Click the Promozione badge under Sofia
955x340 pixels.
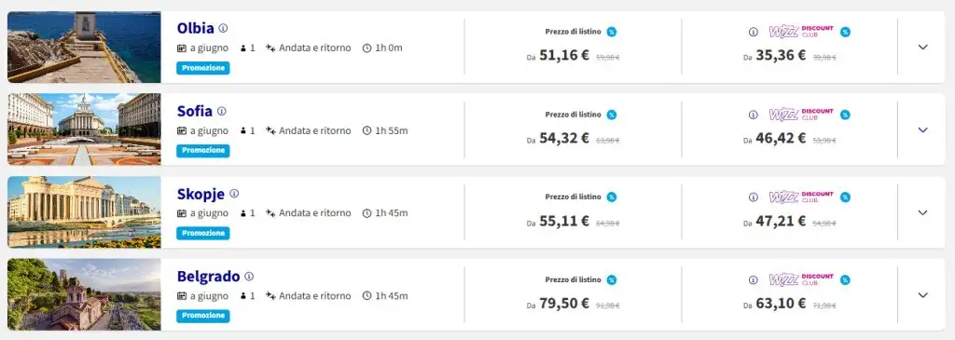click(202, 151)
